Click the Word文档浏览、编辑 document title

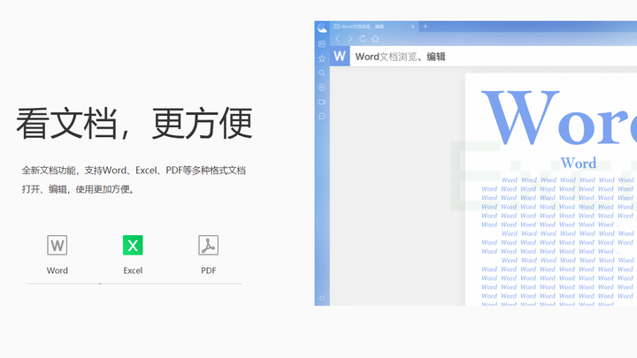400,57
